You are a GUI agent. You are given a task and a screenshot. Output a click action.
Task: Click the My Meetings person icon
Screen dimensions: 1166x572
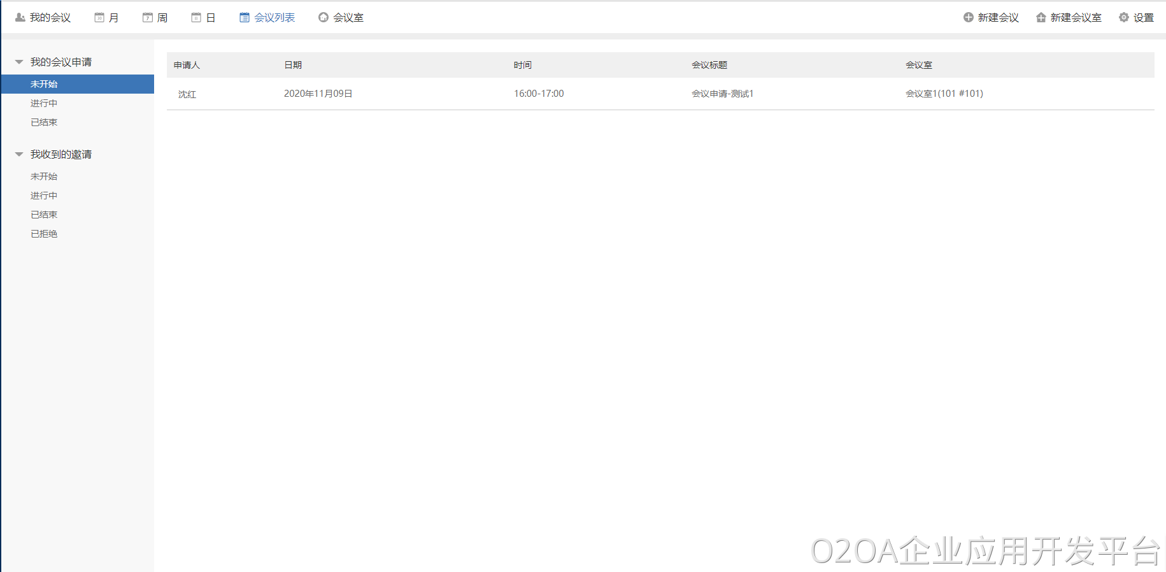coord(20,18)
